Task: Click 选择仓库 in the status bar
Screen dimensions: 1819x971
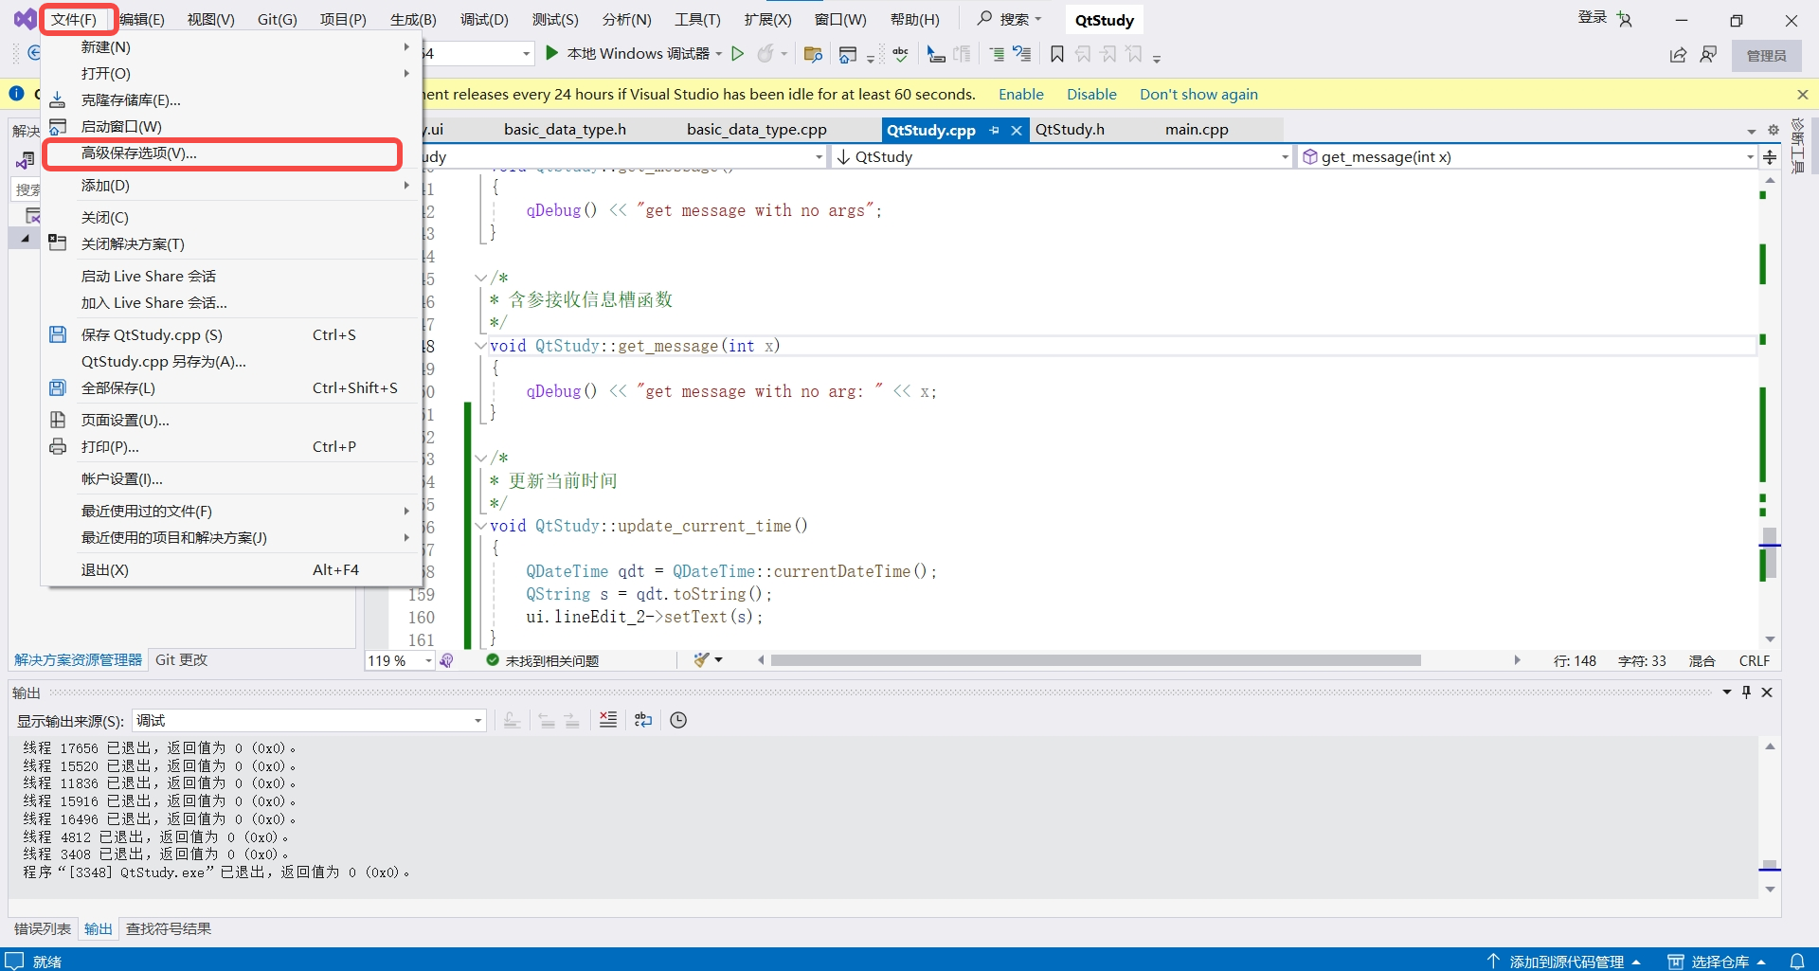Action: pos(1717,961)
